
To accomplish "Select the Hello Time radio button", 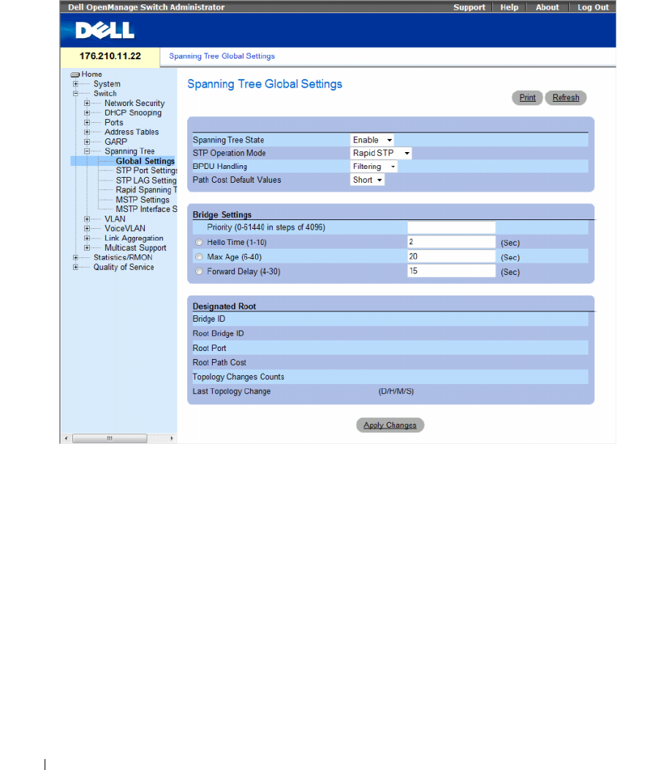I will pyautogui.click(x=199, y=242).
